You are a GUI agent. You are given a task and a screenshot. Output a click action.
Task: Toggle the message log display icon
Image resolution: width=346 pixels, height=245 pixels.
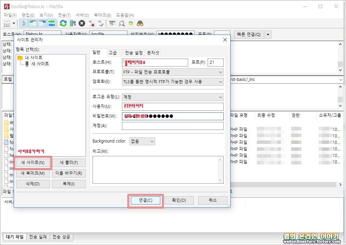(x=24, y=23)
